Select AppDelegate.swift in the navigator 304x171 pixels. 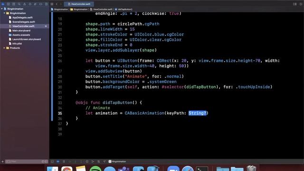(22, 18)
